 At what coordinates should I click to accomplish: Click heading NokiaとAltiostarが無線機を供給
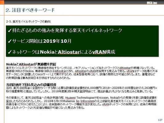(x=31, y=64)
